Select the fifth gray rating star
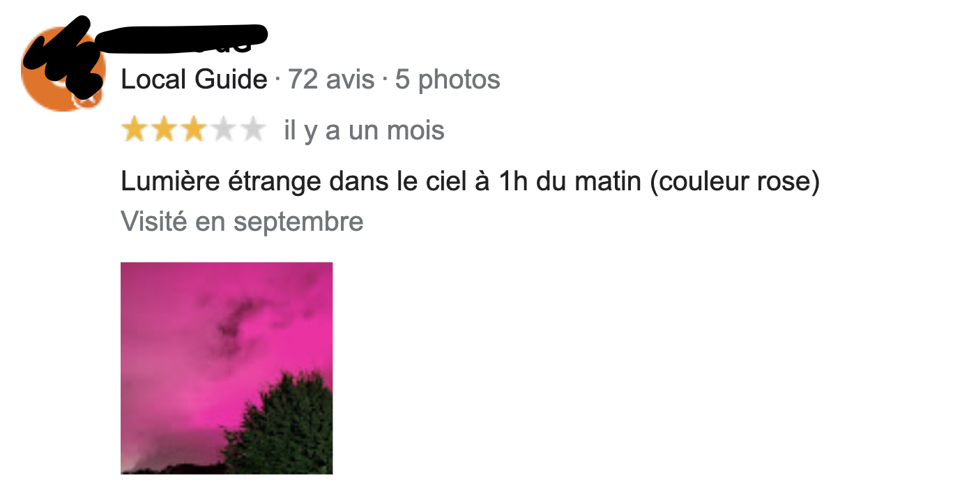Screen dimensions: 969x495 (x=253, y=130)
